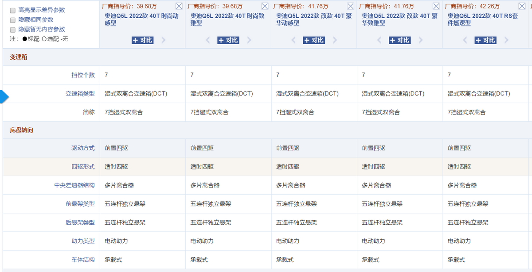Click the 39.68万 price above 时尚致雅型
Viewport: 532px width, 272px height.
tap(232, 6)
